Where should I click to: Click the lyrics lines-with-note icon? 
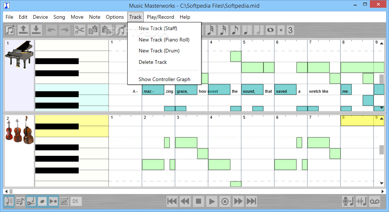[20, 201]
